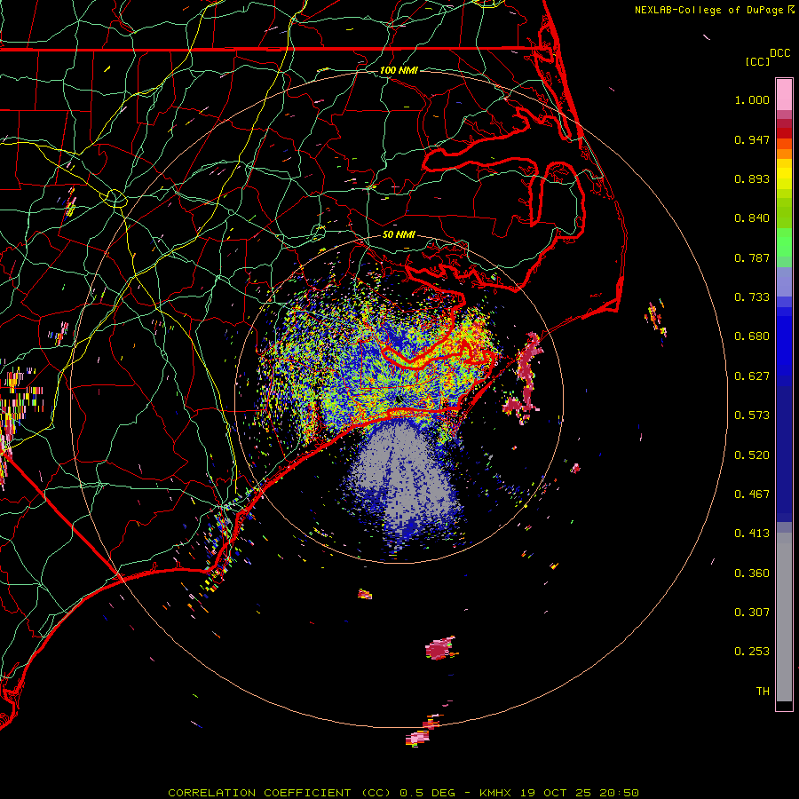Click the 0.467 scale value
The image size is (799, 799).
(x=752, y=494)
